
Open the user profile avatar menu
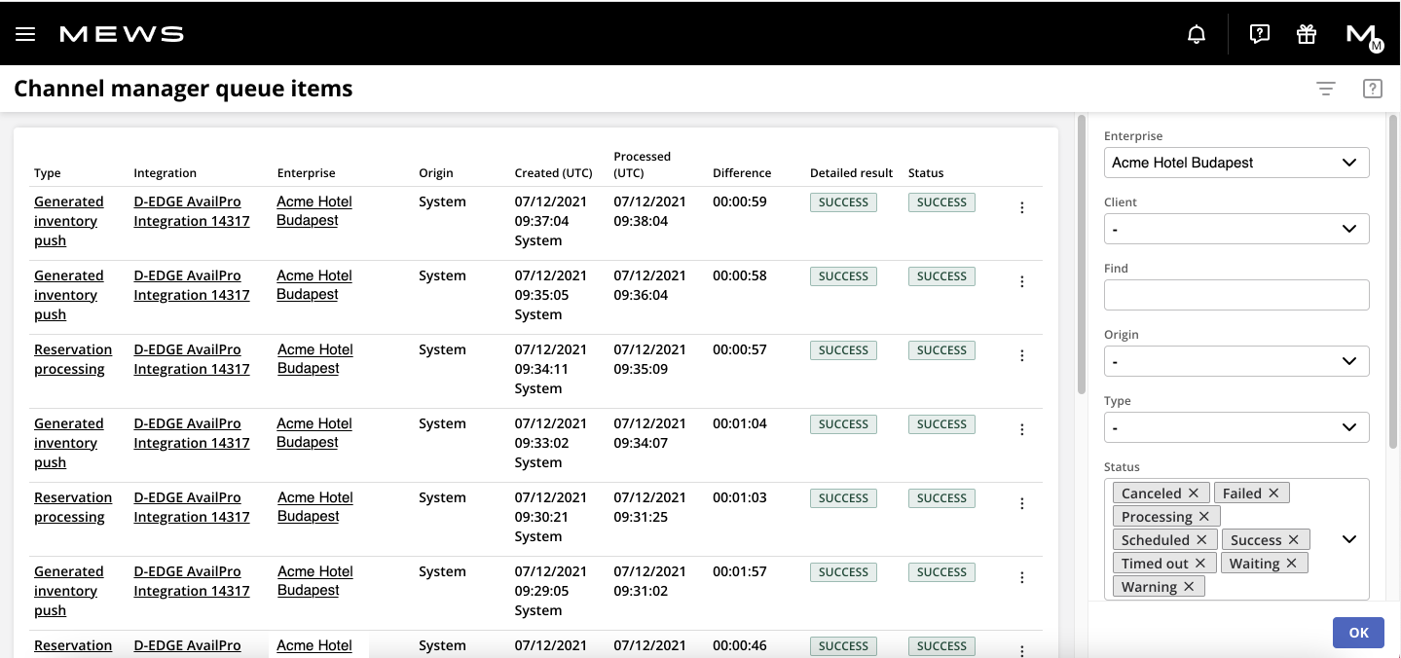click(x=1364, y=36)
